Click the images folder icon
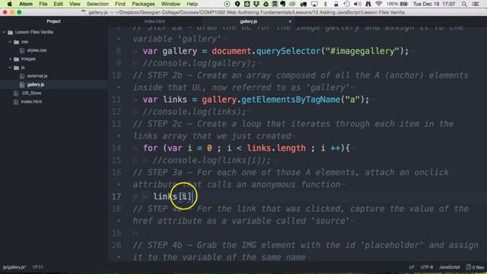Screen dimensions: 487x274 (16, 59)
